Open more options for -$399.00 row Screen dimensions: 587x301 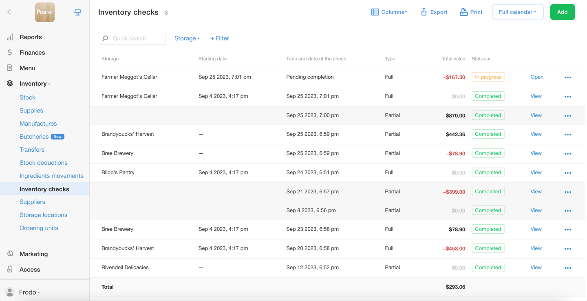(568, 192)
